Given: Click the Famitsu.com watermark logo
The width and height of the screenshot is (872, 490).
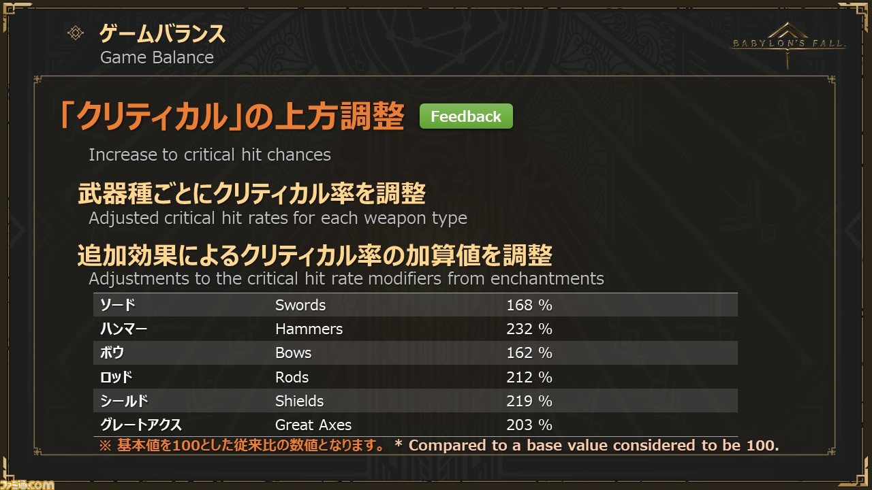Looking at the screenshot, I should (x=27, y=484).
